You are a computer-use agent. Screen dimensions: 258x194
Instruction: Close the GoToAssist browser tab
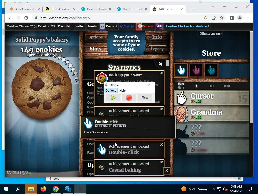pyautogui.click(x=74, y=9)
